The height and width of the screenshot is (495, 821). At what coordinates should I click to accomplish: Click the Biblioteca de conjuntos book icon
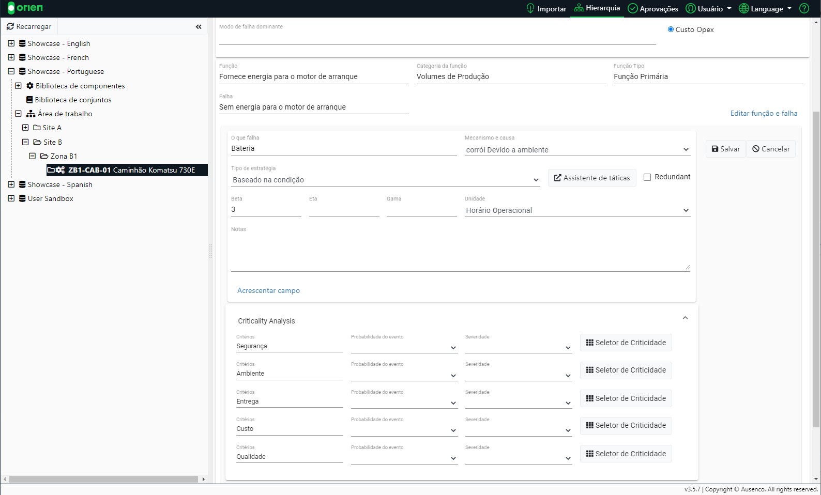point(29,100)
